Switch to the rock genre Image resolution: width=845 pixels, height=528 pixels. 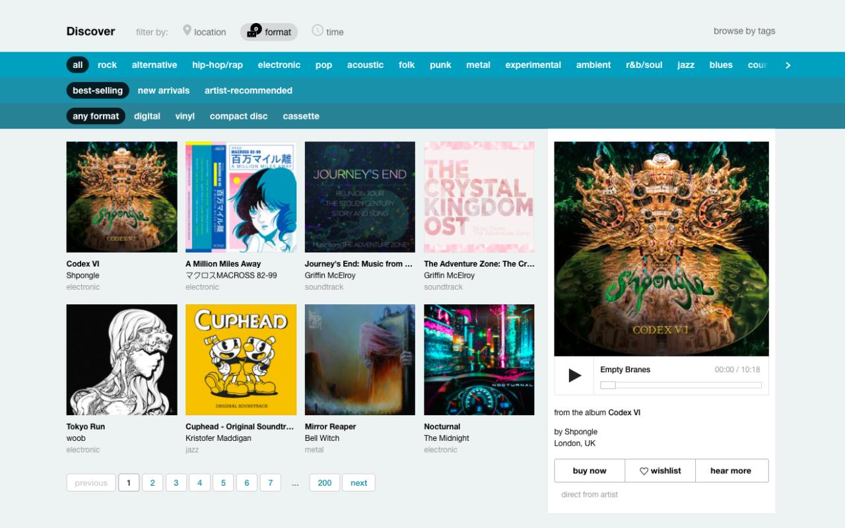(x=107, y=65)
